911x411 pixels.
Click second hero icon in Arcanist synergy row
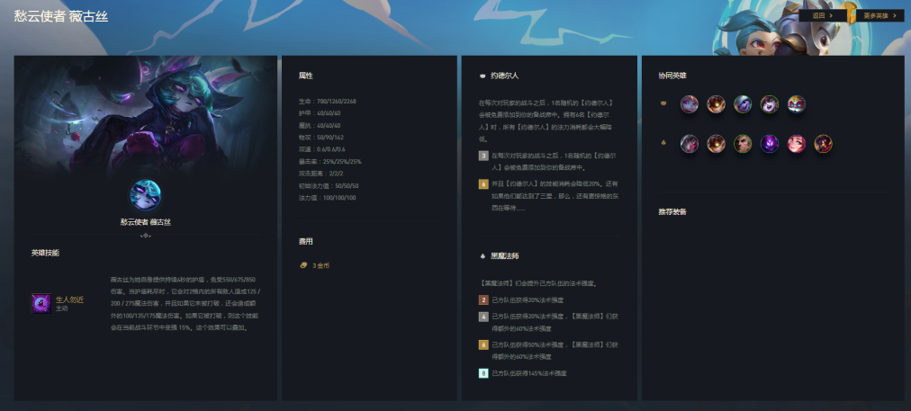[x=716, y=143]
